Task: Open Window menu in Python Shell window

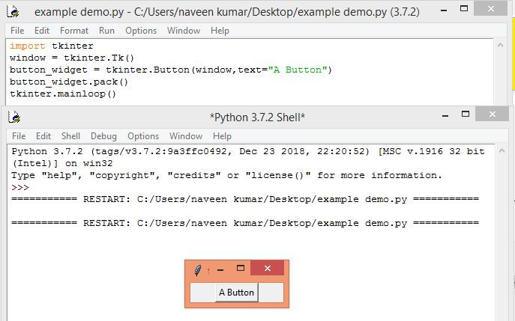Action: click(186, 136)
